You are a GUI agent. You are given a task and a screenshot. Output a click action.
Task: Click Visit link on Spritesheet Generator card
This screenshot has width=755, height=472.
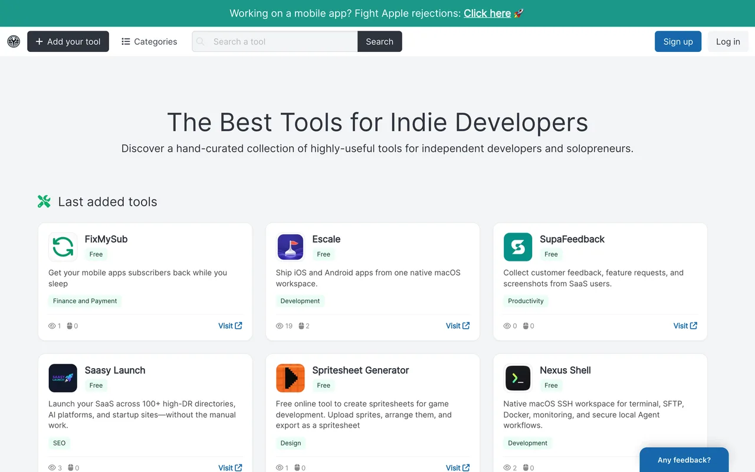(458, 467)
